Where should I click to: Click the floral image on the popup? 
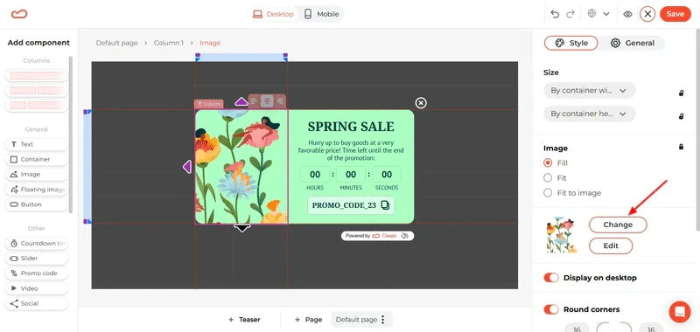tap(241, 167)
